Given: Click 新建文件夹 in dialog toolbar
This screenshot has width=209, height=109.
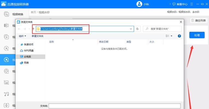Looking at the screenshot, I should (38, 36).
